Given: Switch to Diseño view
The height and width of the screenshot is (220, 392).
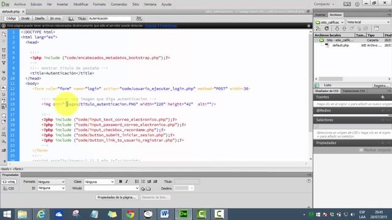Looking at the screenshot, I should click(39, 18).
